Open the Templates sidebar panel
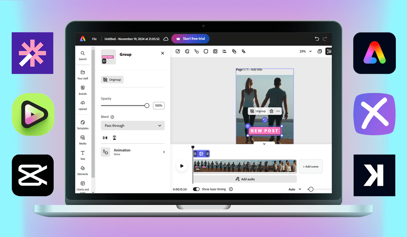This screenshot has width=407, height=237. [x=83, y=125]
